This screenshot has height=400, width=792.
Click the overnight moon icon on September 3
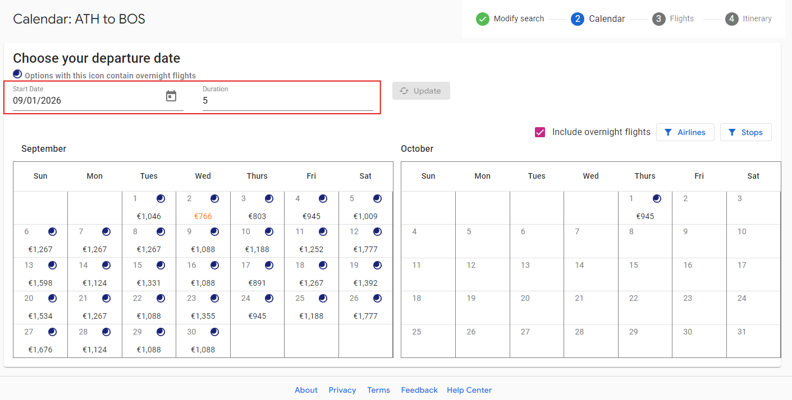pyautogui.click(x=269, y=198)
